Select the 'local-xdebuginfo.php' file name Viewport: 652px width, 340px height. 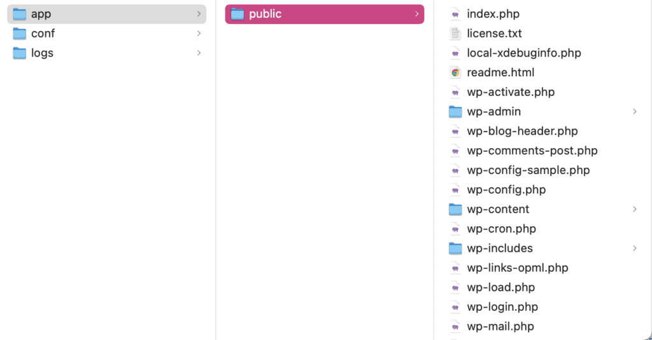pos(524,53)
